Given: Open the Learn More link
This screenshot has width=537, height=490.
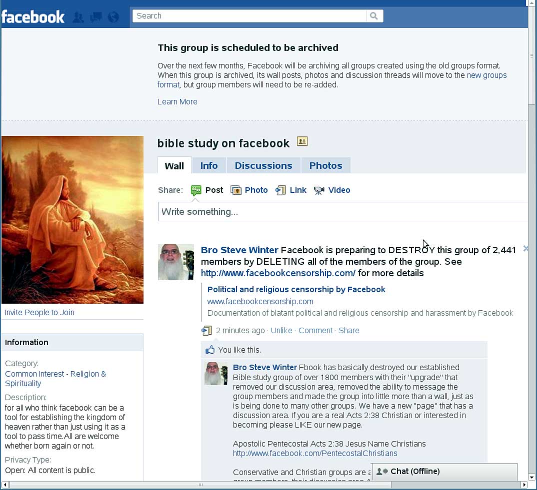Looking at the screenshot, I should pyautogui.click(x=177, y=101).
